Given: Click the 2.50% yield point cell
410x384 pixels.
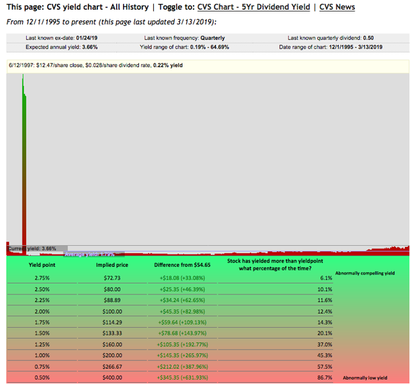Looking at the screenshot, I should (42, 289).
